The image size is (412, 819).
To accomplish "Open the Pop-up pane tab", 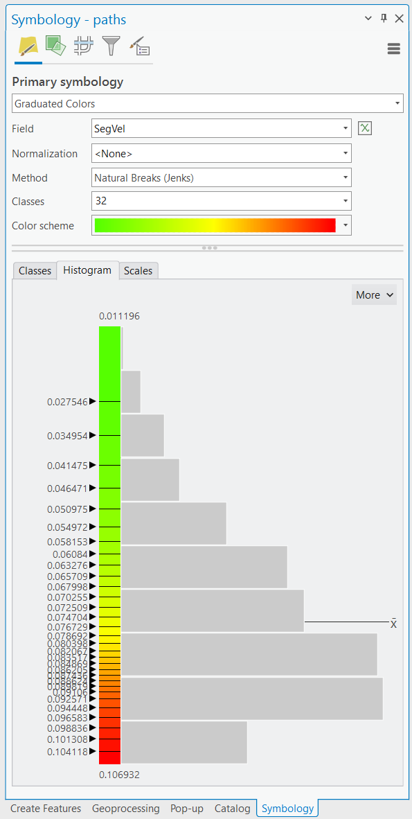I will [187, 809].
